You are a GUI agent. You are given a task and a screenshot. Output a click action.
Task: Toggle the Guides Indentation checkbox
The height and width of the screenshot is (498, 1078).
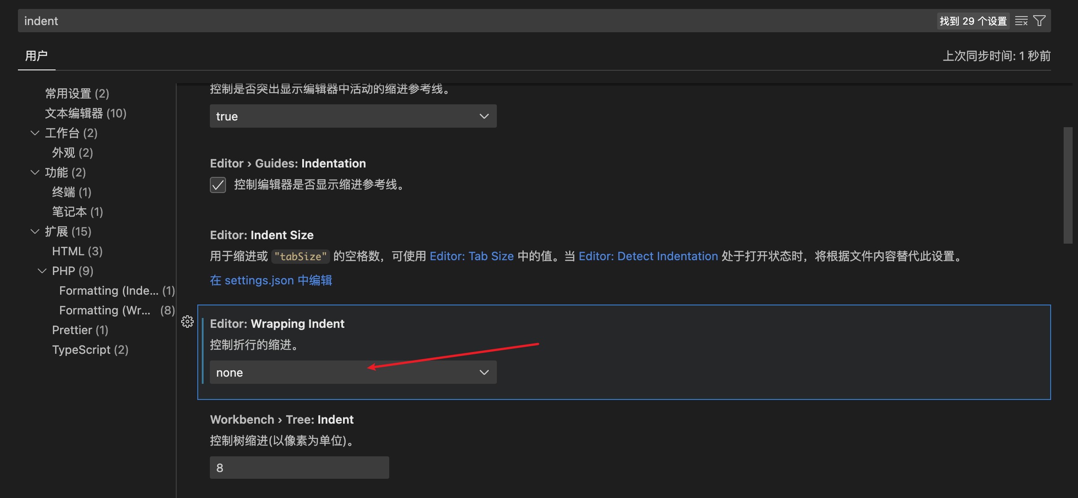click(x=218, y=185)
